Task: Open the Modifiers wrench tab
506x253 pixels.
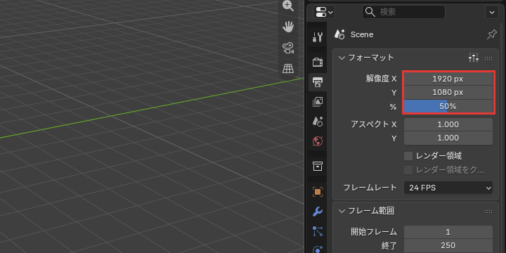Action: (318, 212)
